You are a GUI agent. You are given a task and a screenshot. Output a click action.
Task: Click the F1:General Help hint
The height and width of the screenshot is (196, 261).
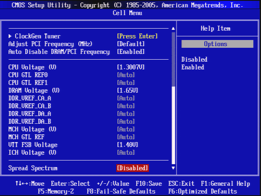point(226,183)
